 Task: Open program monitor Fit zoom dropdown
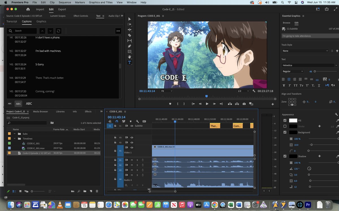[166, 91]
